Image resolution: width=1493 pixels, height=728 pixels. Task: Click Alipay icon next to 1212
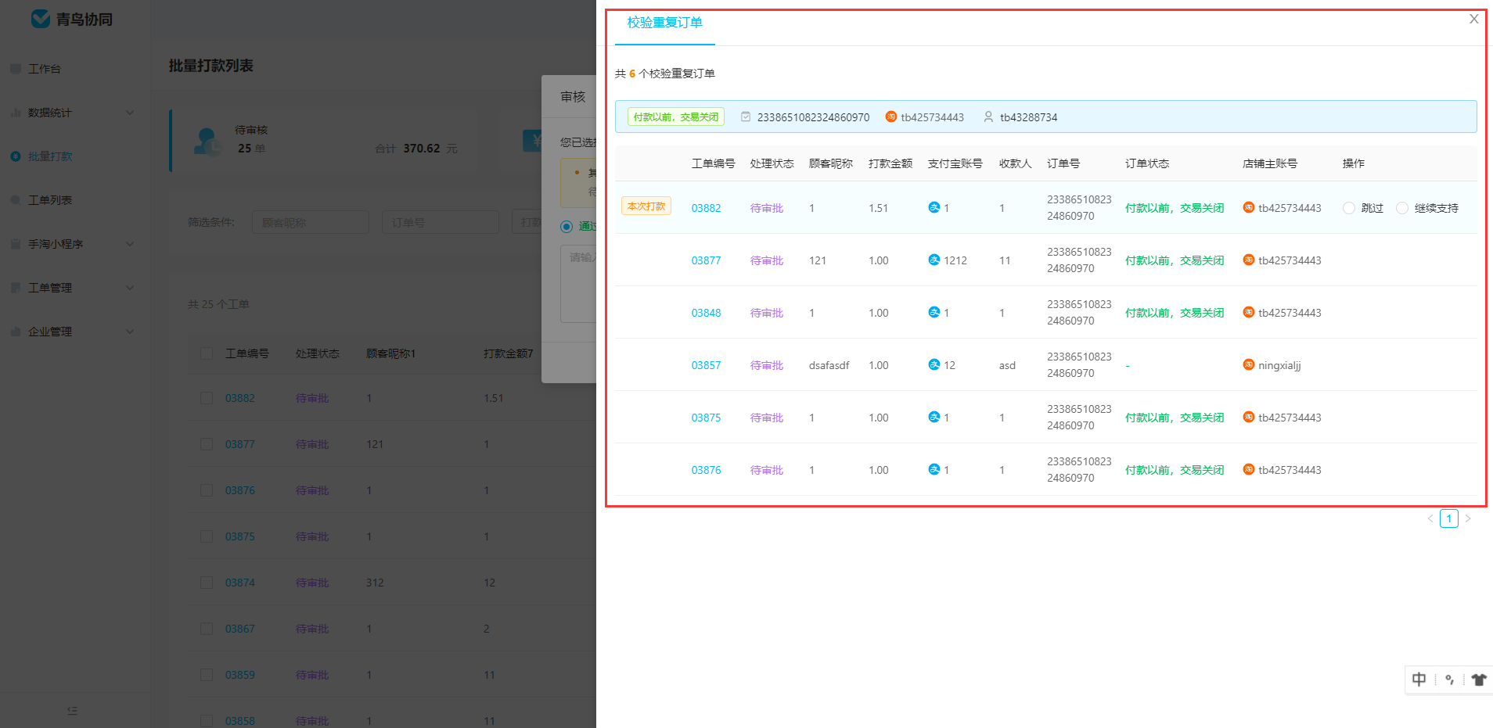coord(934,260)
